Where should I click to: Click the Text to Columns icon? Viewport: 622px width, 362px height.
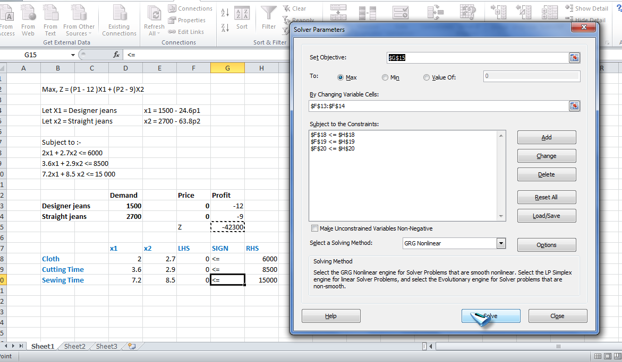pos(338,13)
